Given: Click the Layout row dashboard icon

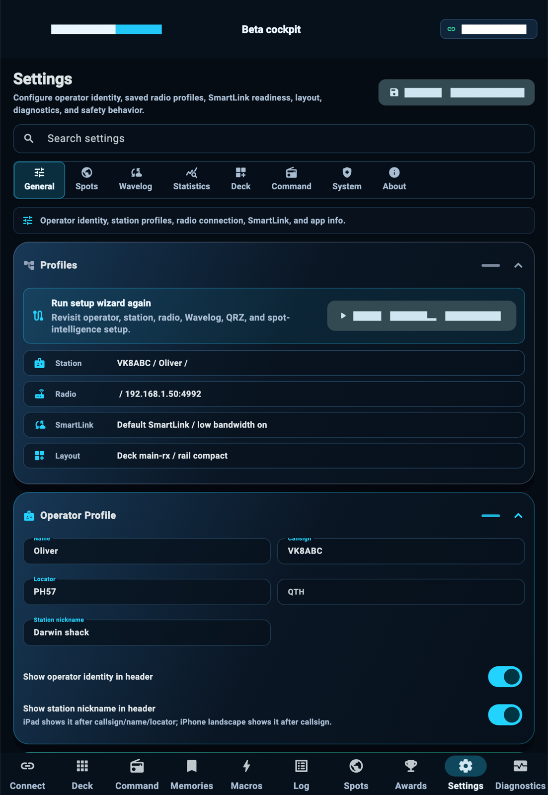Looking at the screenshot, I should [x=40, y=456].
